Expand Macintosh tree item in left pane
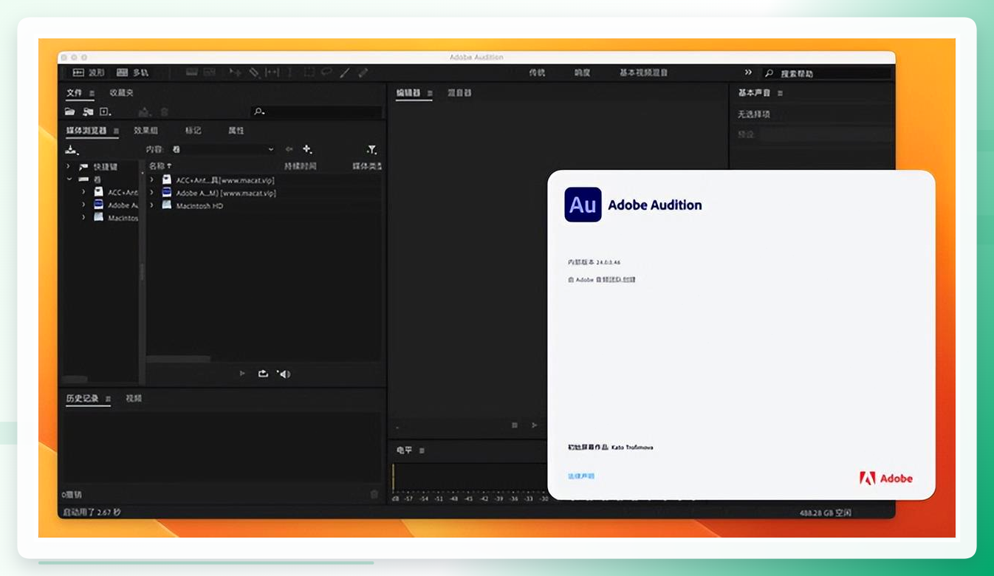The height and width of the screenshot is (576, 994). point(83,218)
